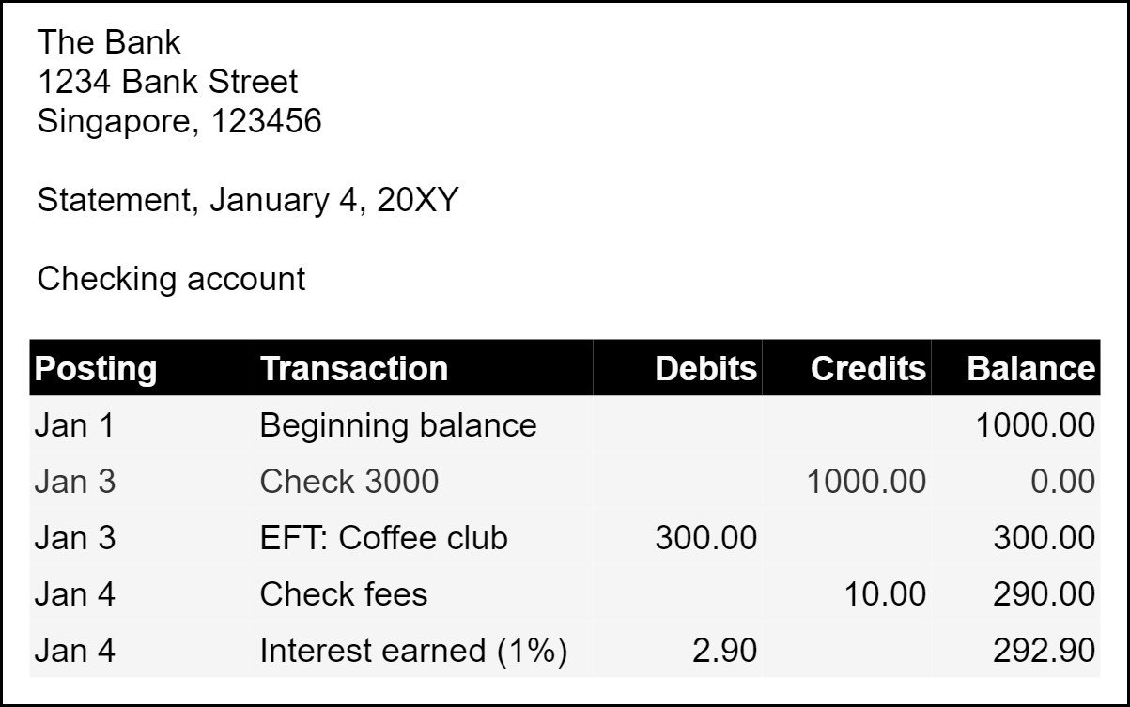The height and width of the screenshot is (707, 1130).
Task: Select the Check 3000 transaction
Action: point(348,482)
